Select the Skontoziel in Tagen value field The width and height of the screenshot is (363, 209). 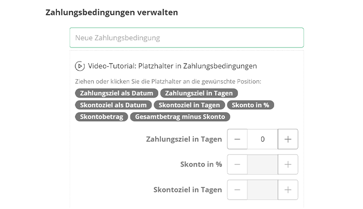click(263, 190)
